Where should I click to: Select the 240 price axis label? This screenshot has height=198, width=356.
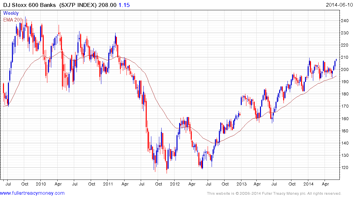(x=345, y=20)
